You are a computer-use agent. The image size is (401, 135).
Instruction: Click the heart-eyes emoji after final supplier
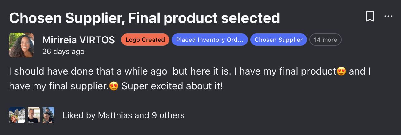click(114, 86)
